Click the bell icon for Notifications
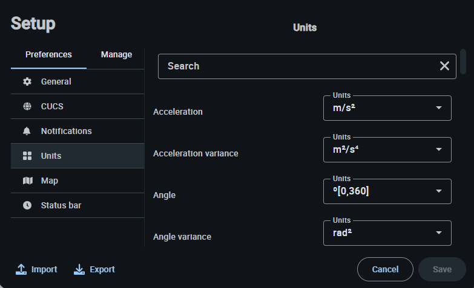 [27, 131]
